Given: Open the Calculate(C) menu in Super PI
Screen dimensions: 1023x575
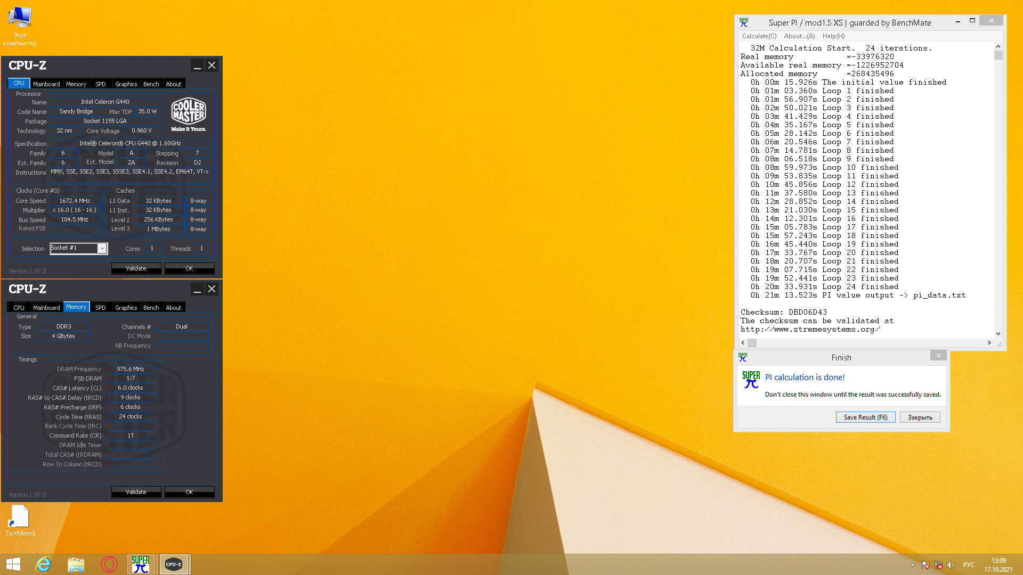Looking at the screenshot, I should coord(759,36).
